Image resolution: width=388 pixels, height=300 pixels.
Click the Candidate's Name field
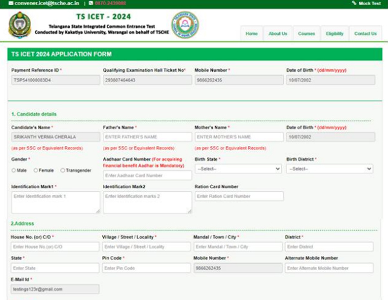coord(56,137)
